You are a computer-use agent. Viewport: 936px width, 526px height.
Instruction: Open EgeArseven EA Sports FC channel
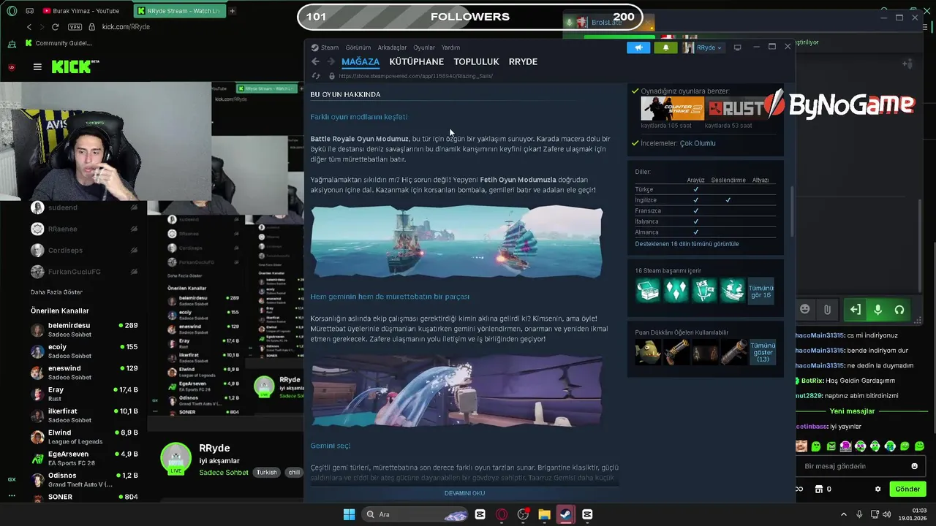[84, 459]
